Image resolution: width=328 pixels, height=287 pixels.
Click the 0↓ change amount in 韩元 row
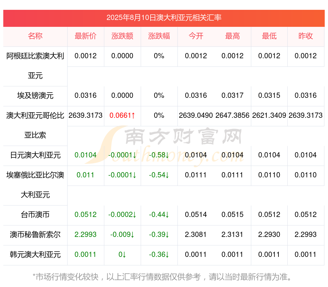point(122,255)
